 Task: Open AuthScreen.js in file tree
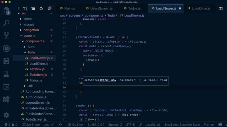coord(36,97)
